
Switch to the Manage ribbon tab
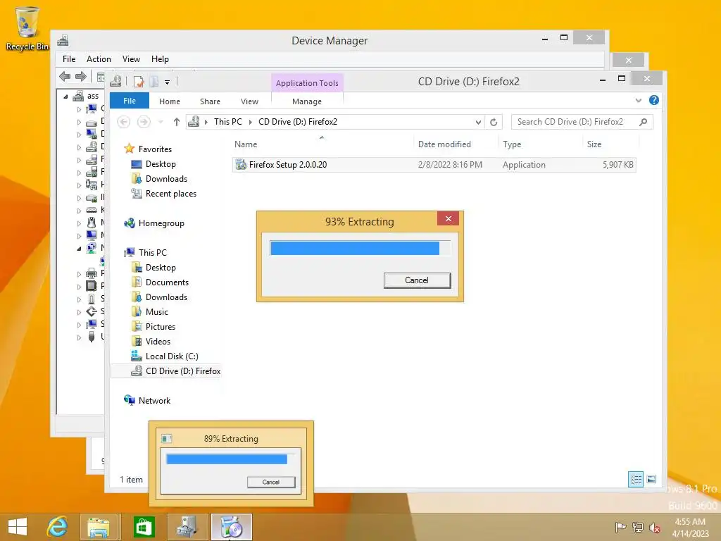(307, 101)
